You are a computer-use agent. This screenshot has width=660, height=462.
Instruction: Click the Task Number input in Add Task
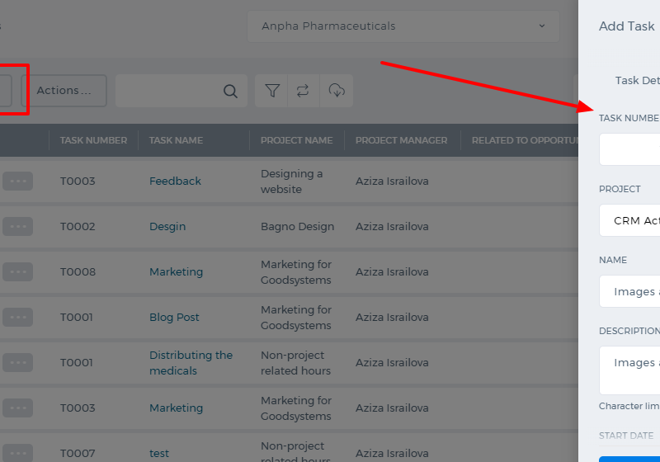[629, 149]
